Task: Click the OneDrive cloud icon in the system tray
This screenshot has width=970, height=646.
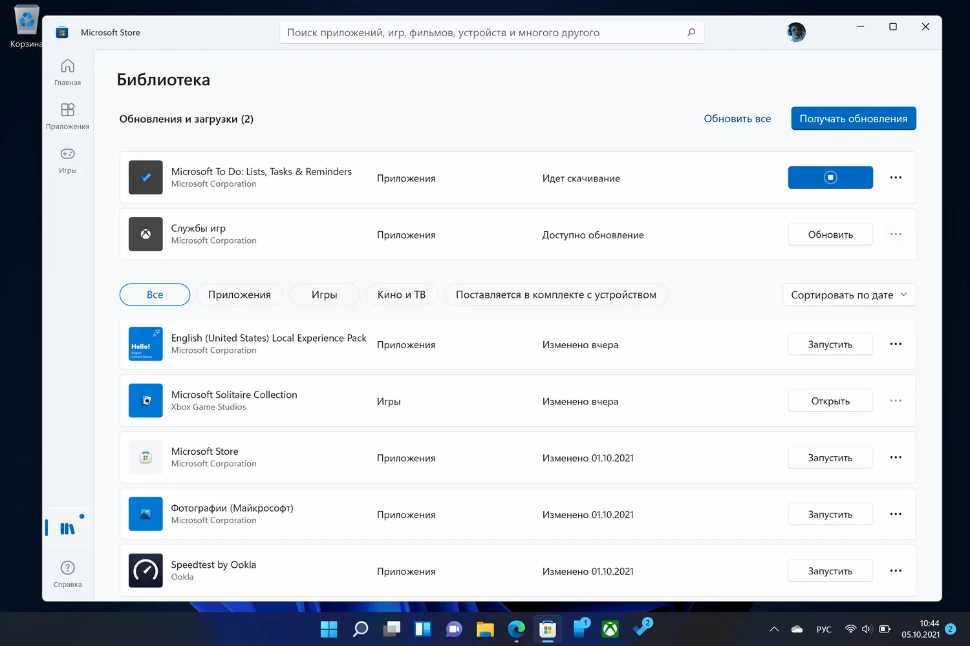Action: coord(797,629)
